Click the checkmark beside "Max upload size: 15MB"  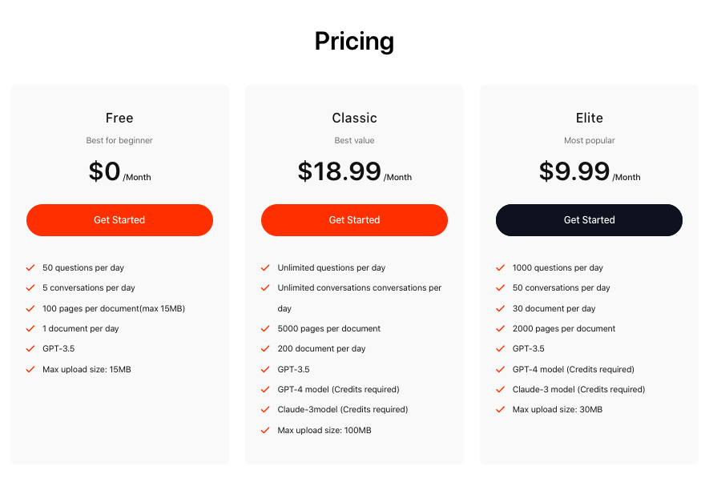[30, 369]
